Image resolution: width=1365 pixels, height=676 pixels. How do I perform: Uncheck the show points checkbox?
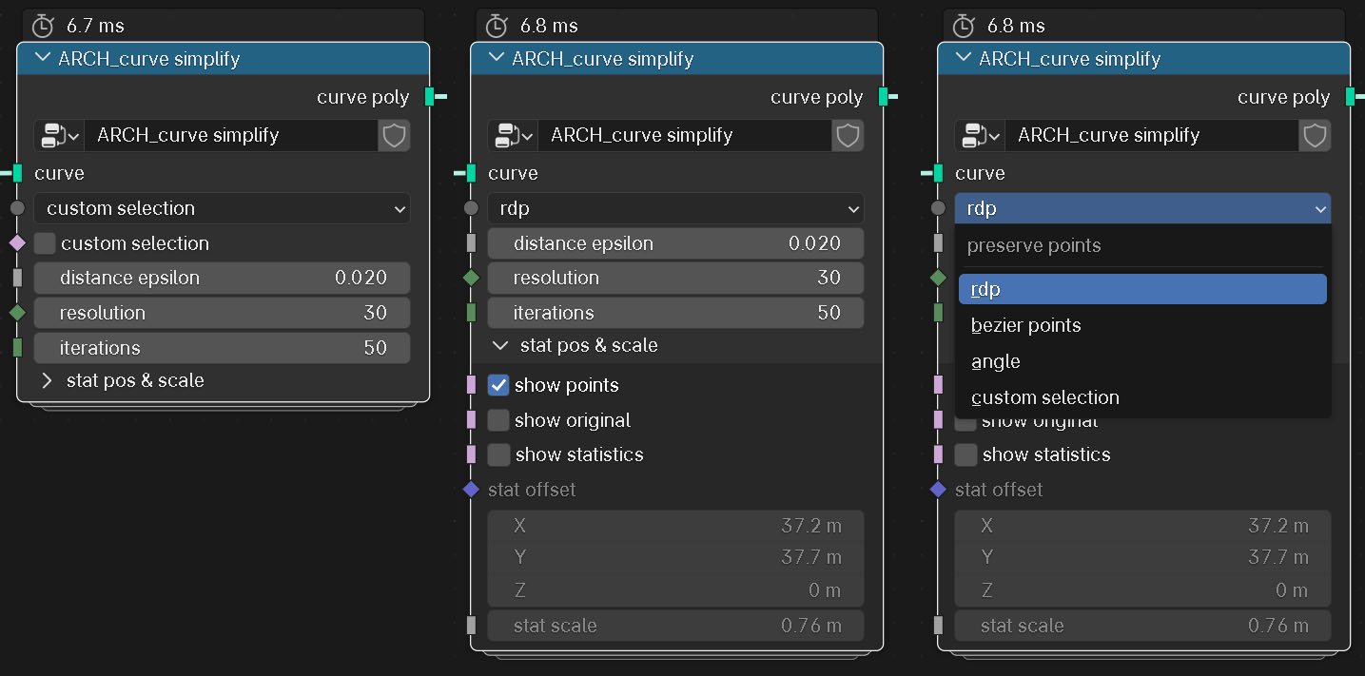pyautogui.click(x=498, y=385)
